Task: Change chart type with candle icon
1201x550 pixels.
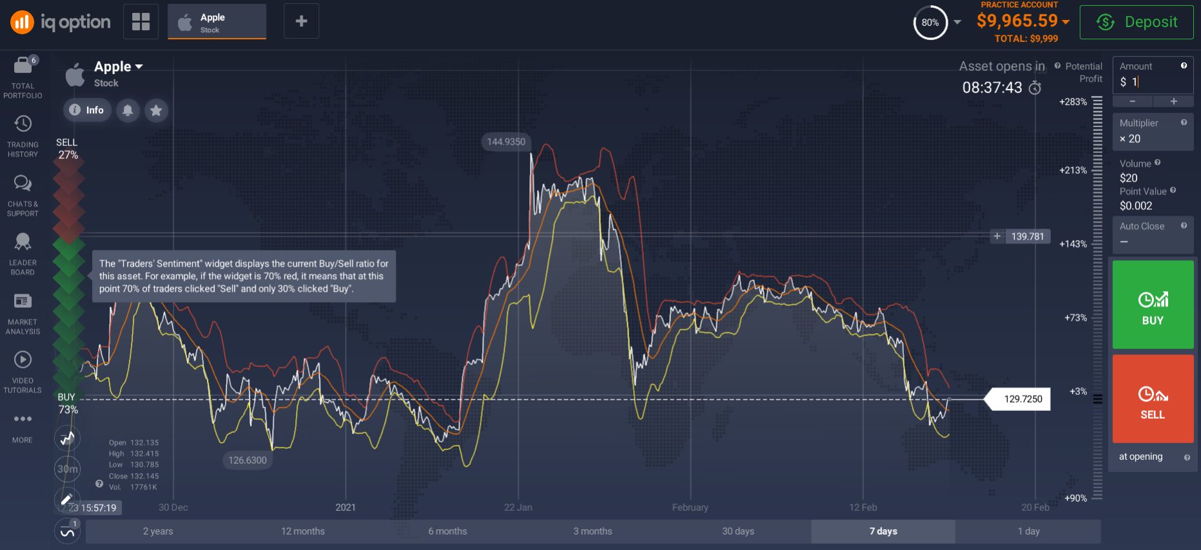Action: [x=67, y=439]
